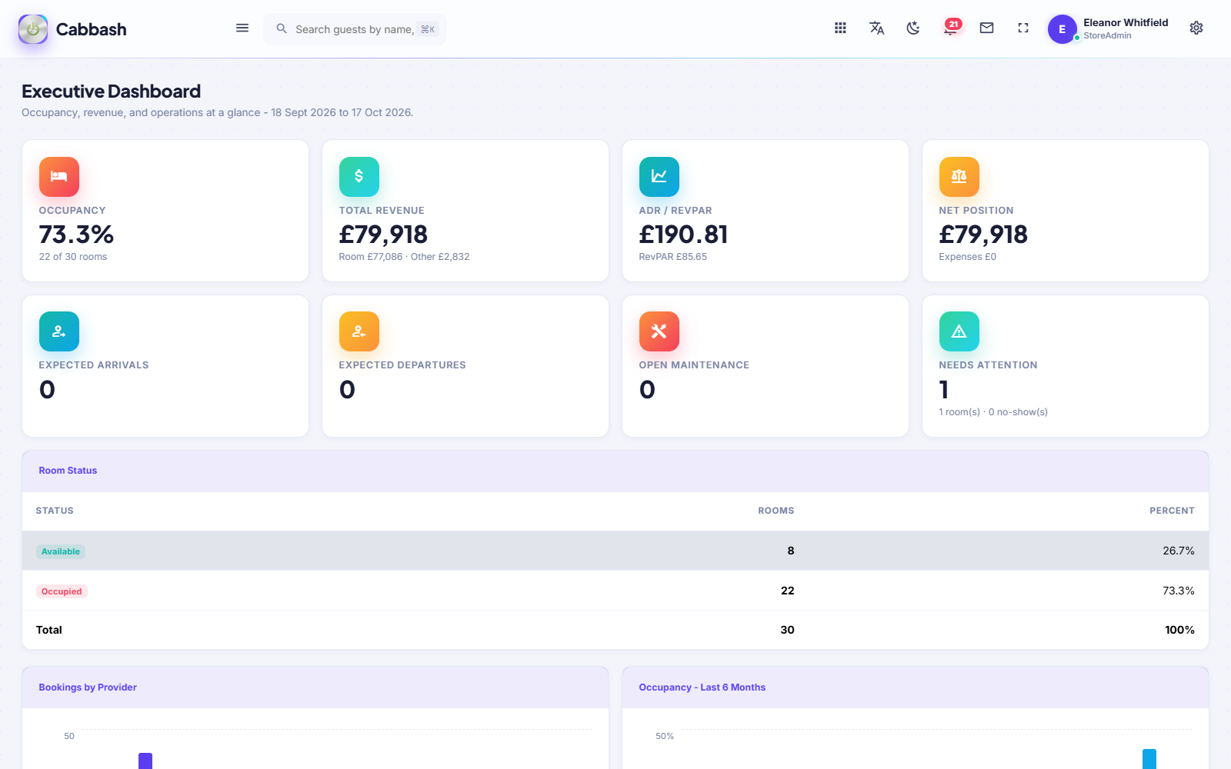The image size is (1231, 769).
Task: Click the Expected Arrivals person icon
Action: tap(59, 331)
